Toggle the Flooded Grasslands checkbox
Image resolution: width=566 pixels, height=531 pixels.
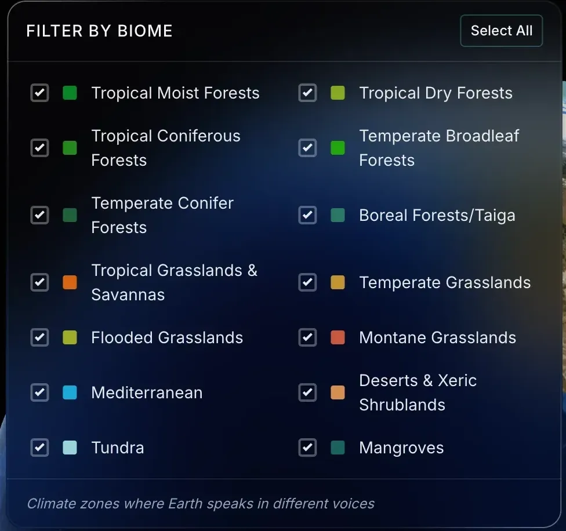tap(39, 337)
